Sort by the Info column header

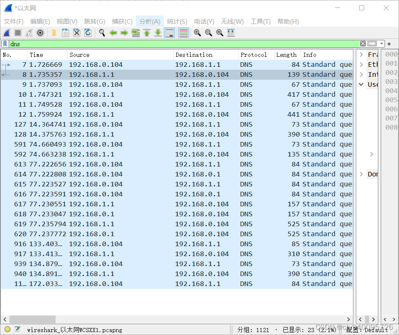pyautogui.click(x=327, y=55)
